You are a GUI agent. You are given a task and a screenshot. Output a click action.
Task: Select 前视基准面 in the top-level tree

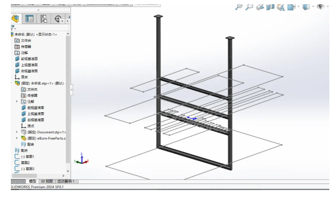coord(29,58)
